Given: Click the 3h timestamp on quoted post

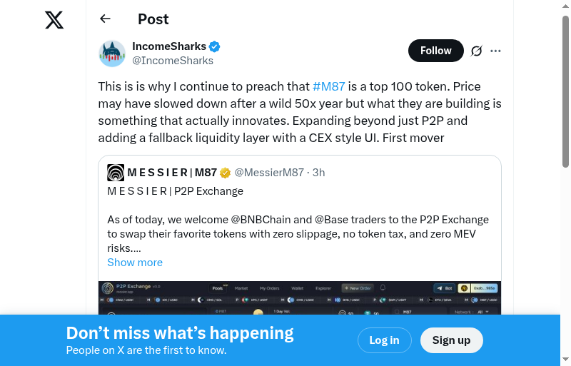Looking at the screenshot, I should click(319, 173).
